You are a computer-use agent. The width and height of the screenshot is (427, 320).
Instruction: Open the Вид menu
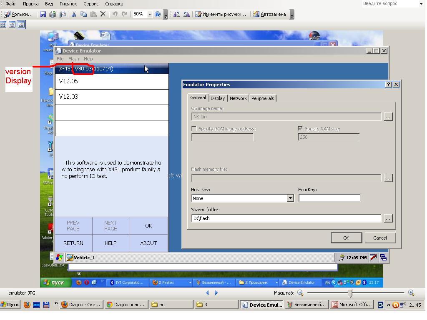(49, 4)
